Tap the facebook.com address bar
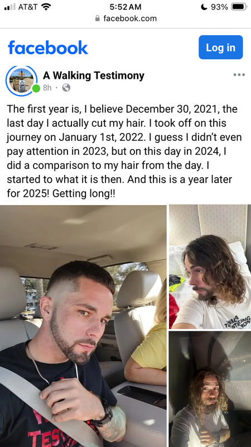The width and height of the screenshot is (251, 447). point(126,18)
